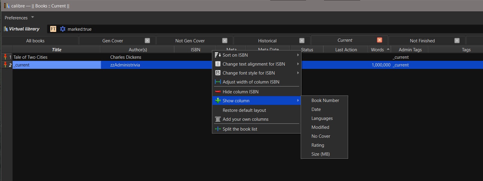
Task: Click the FT search icon in search bar
Action: [53, 29]
